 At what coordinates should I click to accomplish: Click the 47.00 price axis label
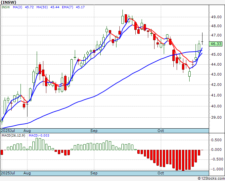(x=216, y=35)
